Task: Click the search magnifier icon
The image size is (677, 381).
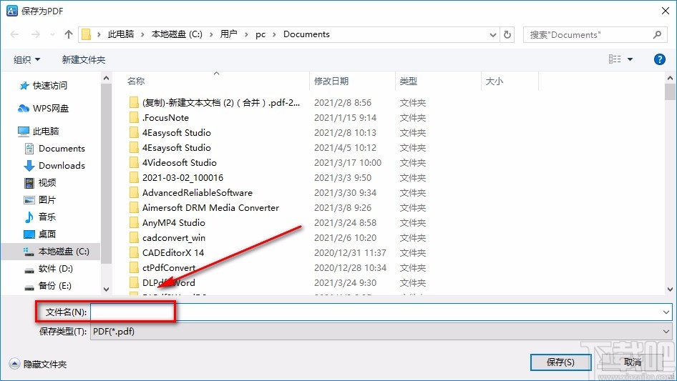Action: point(657,34)
